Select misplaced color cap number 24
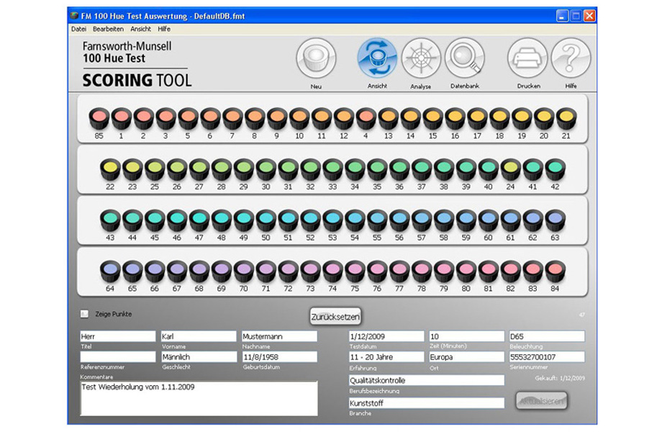This screenshot has height=432, width=662. [510, 169]
